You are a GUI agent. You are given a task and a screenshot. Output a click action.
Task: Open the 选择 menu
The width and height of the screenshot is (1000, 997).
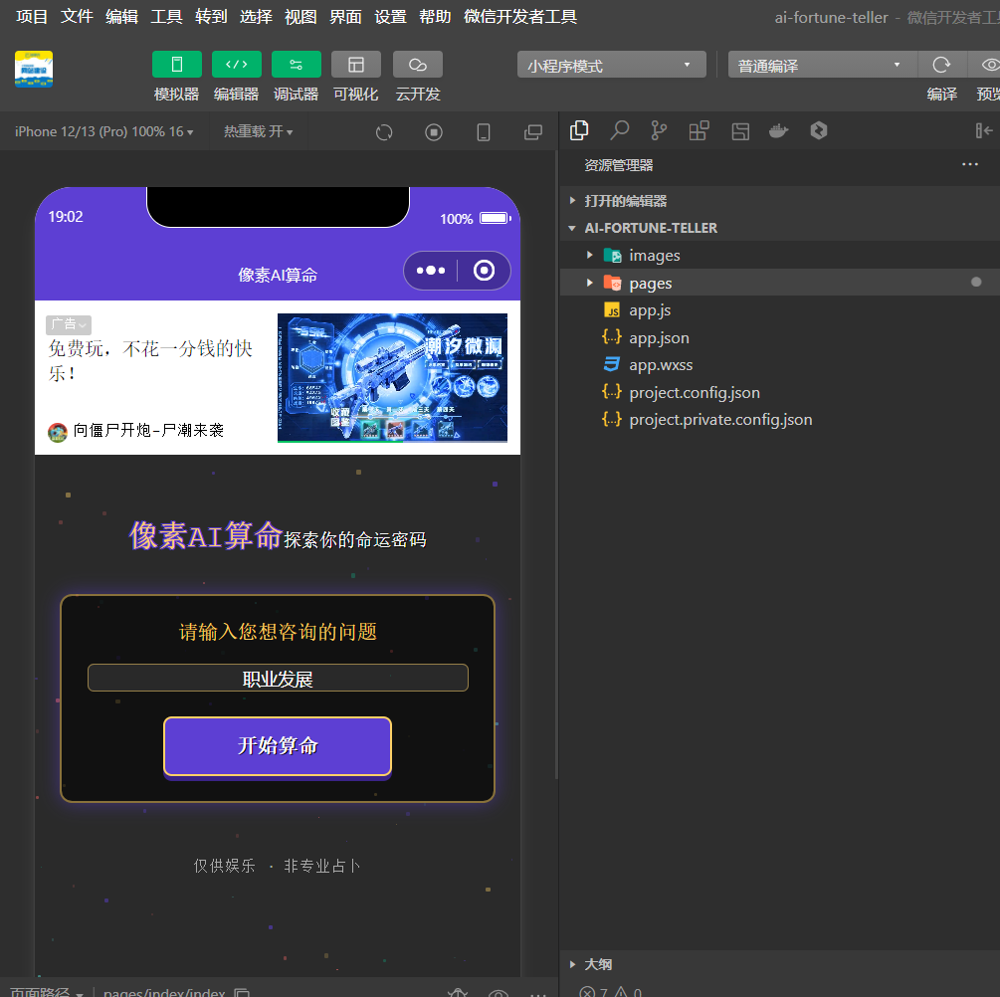(256, 17)
